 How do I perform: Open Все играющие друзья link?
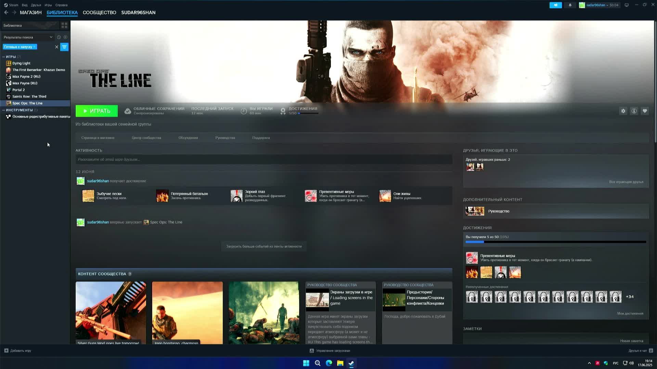[x=626, y=182]
